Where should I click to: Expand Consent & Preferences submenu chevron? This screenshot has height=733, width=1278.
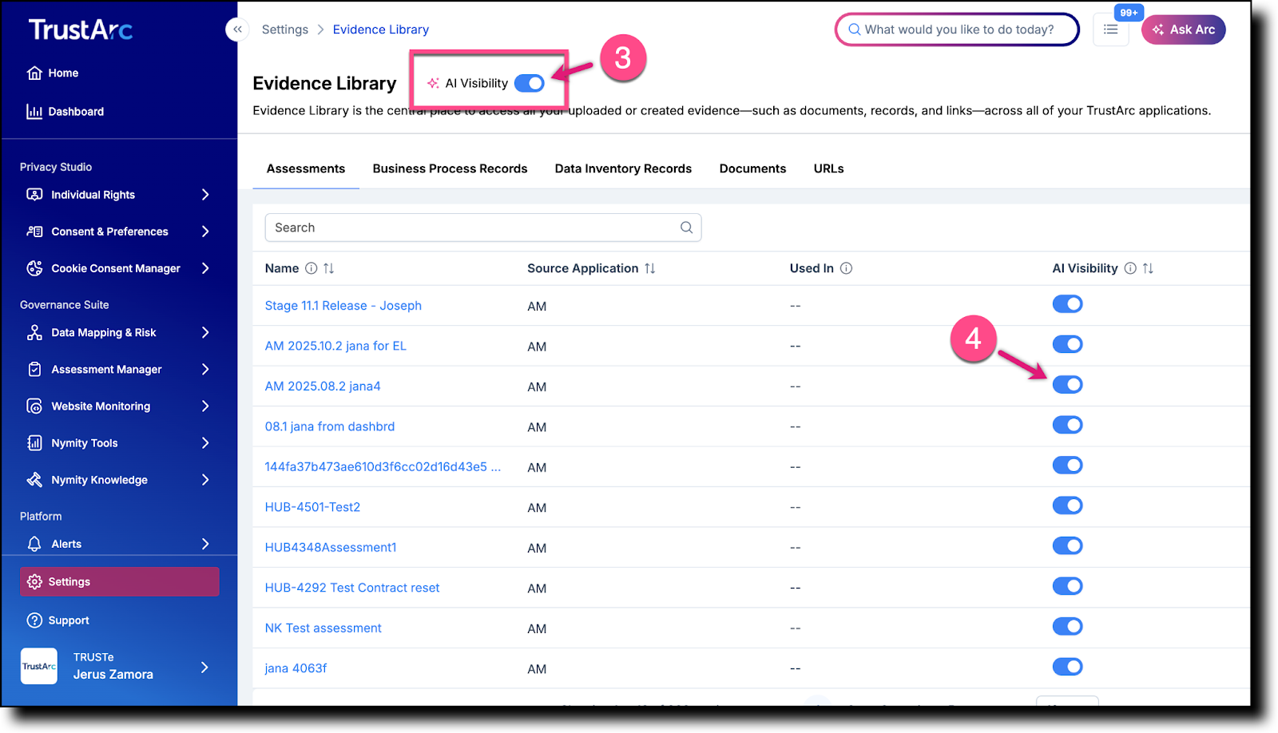coord(205,232)
